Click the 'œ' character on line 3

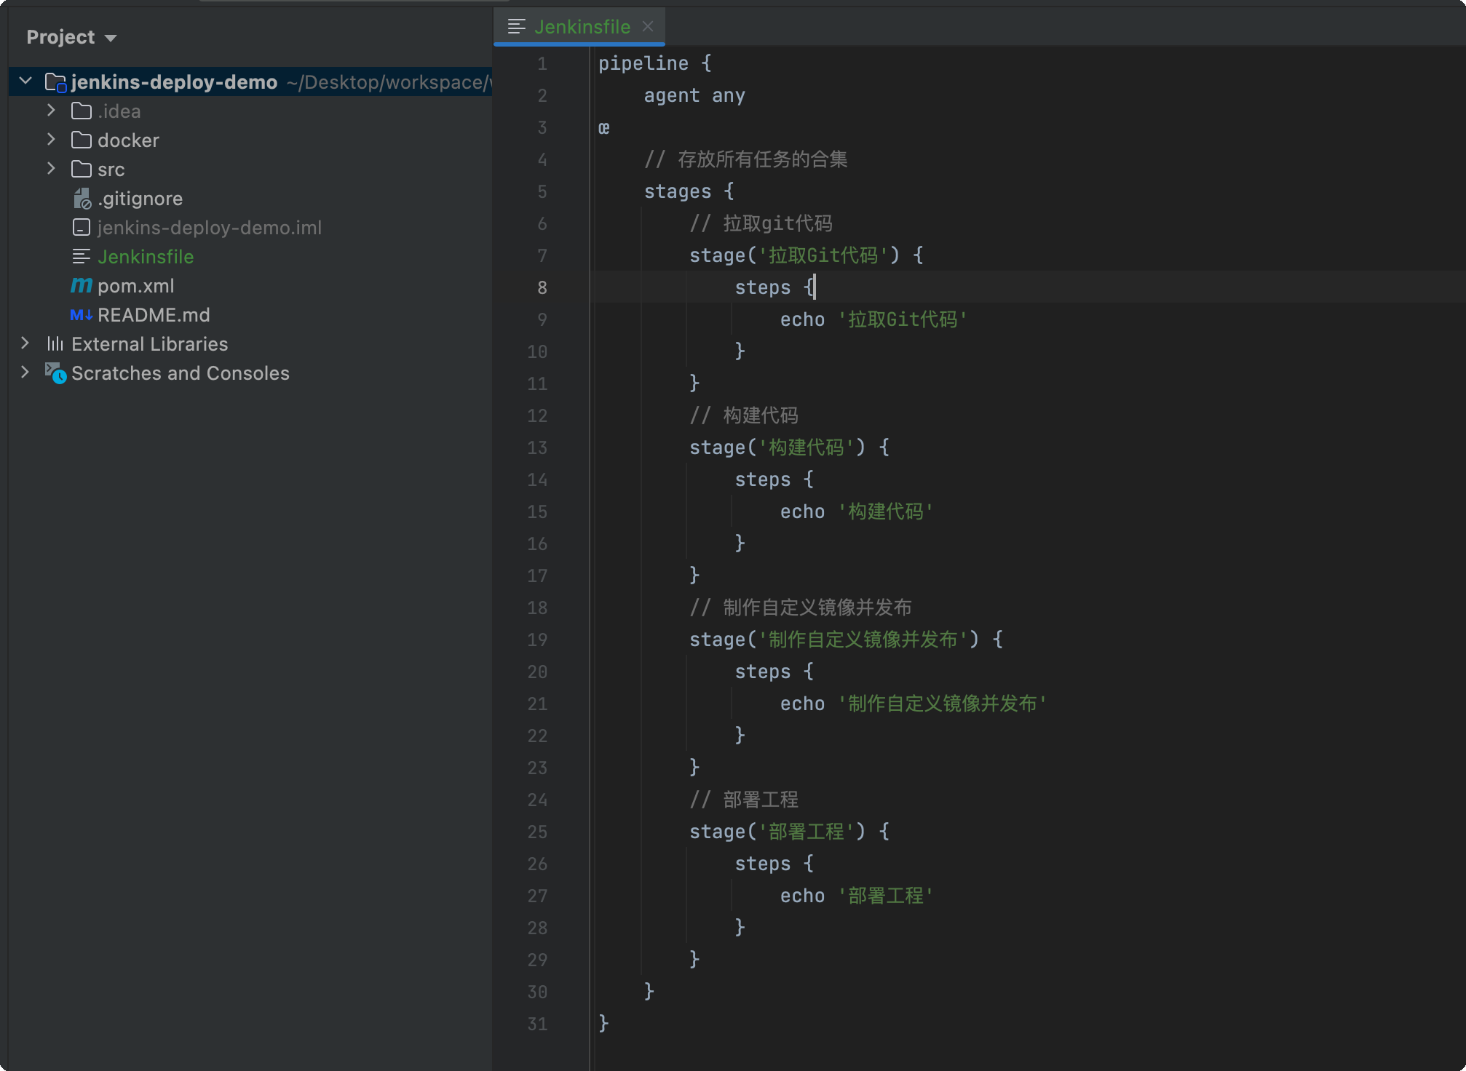(604, 127)
